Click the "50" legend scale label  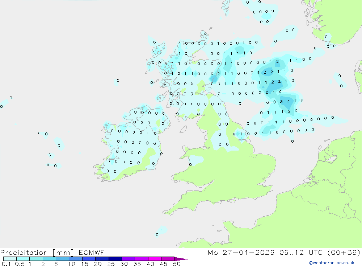point(177,264)
